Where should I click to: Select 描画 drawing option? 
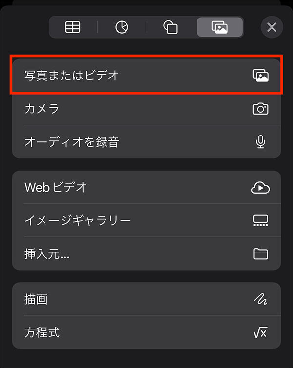pos(146,299)
